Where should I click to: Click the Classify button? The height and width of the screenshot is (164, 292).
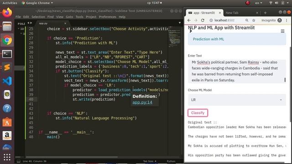click(198, 113)
